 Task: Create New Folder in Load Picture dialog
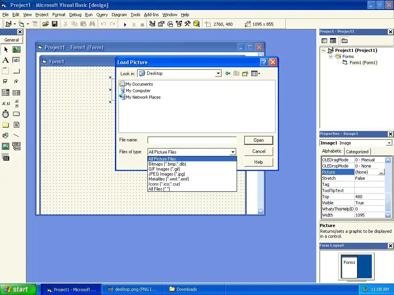[245, 73]
